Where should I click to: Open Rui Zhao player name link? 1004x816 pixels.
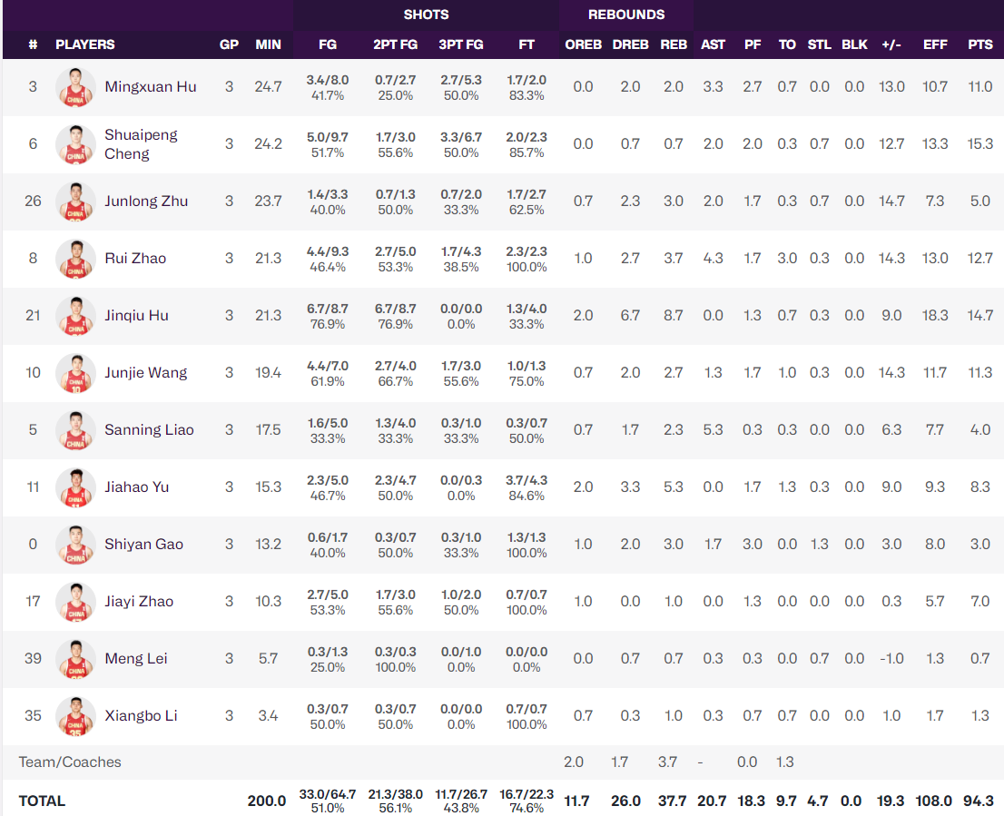[x=135, y=259]
